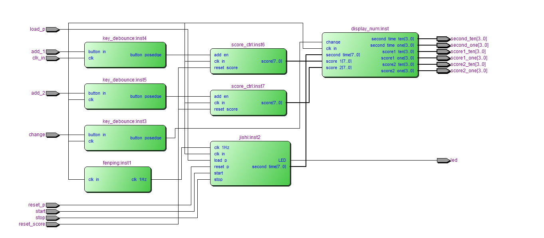Select the second_ten[3..0] output pin
Screen dimensions: 544x238
443,39
